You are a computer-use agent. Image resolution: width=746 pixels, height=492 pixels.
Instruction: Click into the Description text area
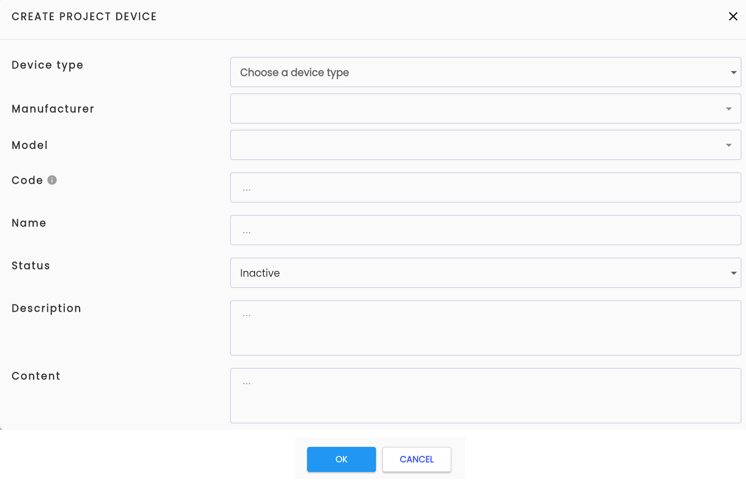click(x=486, y=328)
